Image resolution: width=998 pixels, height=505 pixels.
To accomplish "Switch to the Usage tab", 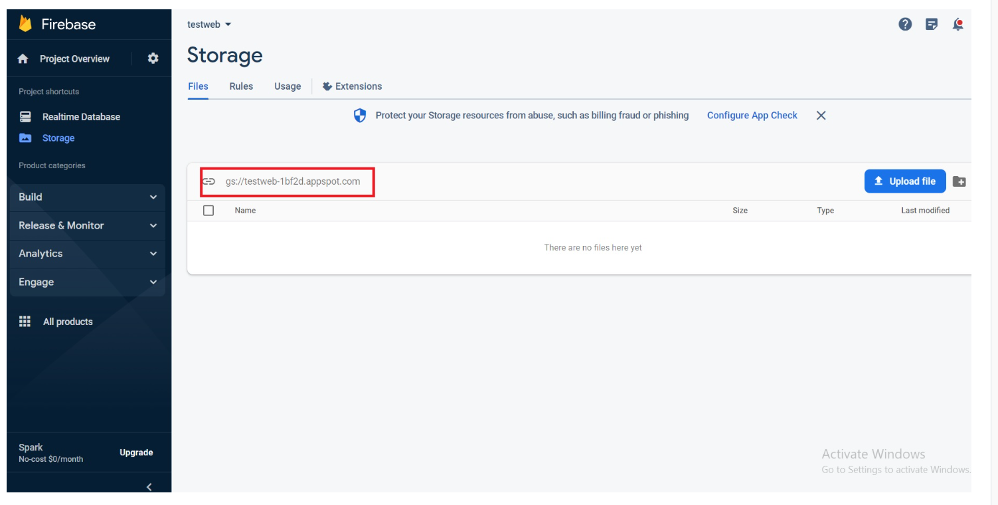I will 288,86.
